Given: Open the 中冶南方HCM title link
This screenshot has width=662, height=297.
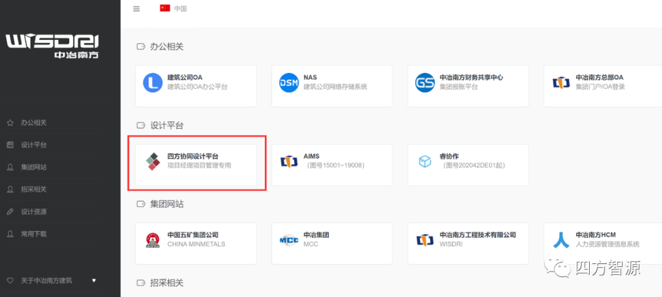Looking at the screenshot, I should [596, 235].
